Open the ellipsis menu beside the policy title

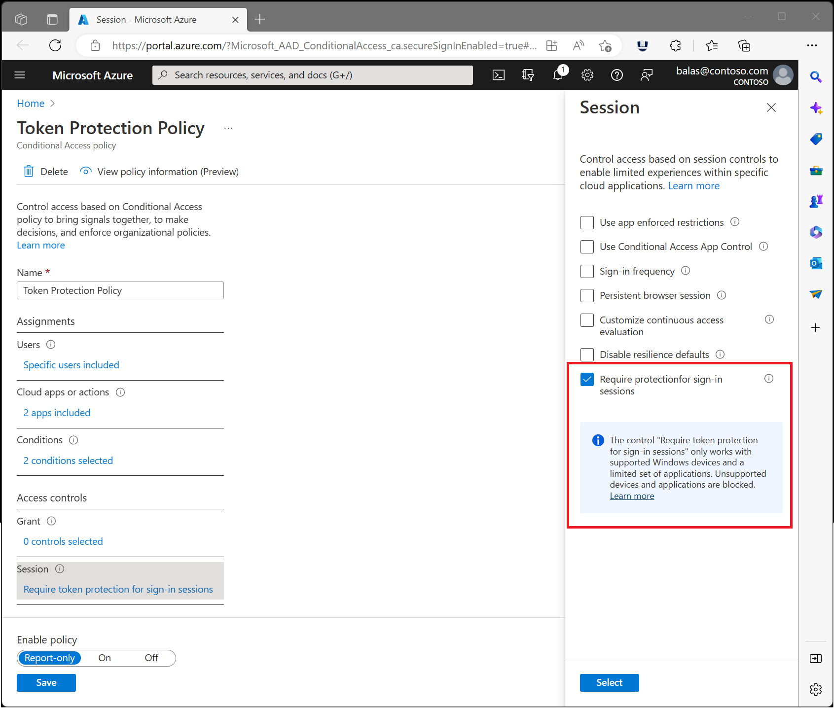pyautogui.click(x=228, y=127)
